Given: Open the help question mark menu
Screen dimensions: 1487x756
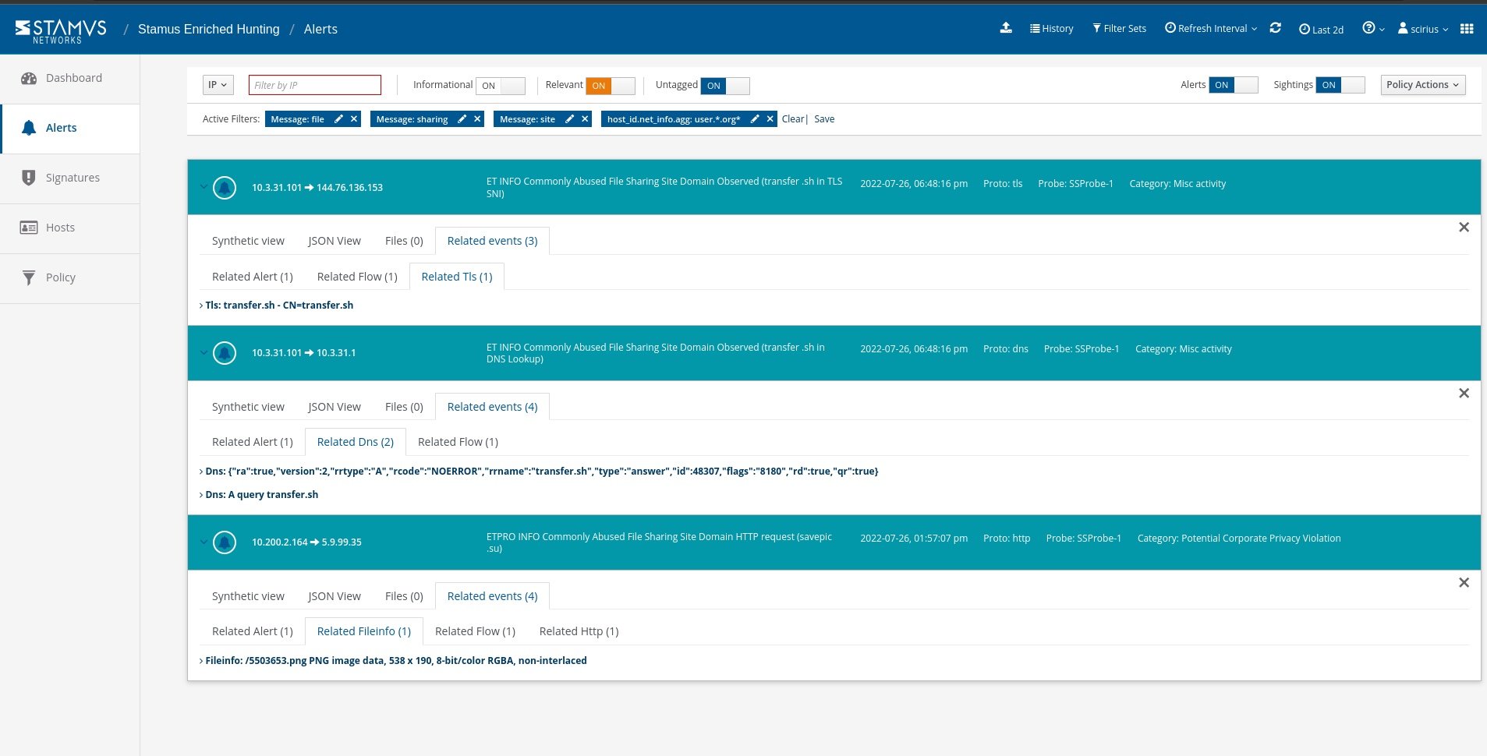Looking at the screenshot, I should click(1373, 28).
